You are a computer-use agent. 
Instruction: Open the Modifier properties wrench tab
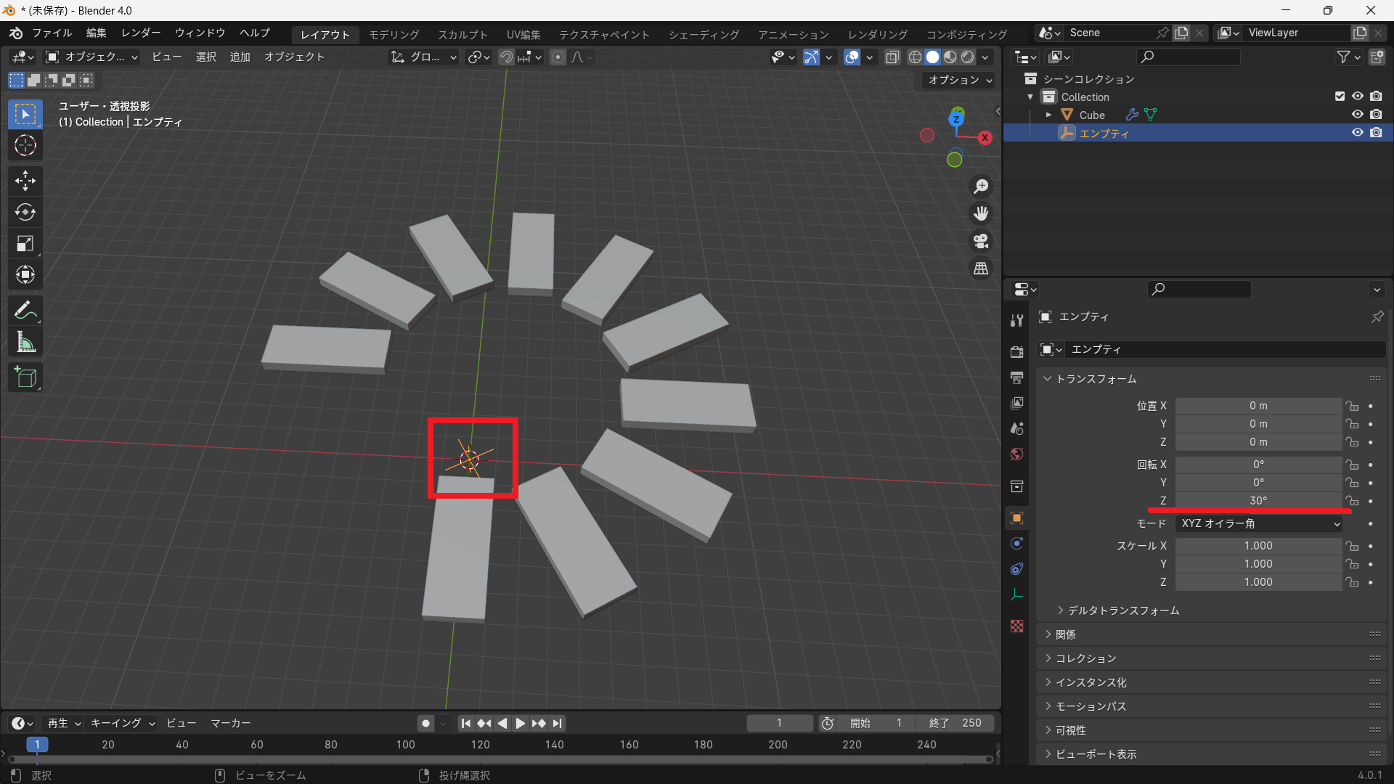(x=1016, y=322)
